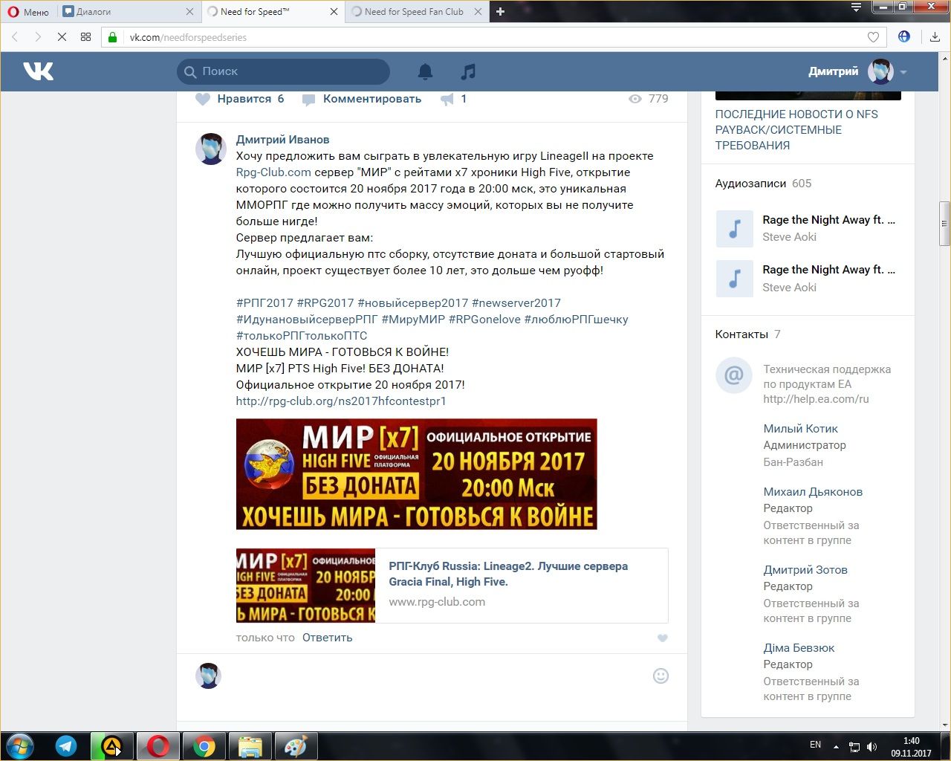Image resolution: width=951 pixels, height=761 pixels.
Task: Open Telegram from the taskbar
Action: pyautogui.click(x=66, y=746)
